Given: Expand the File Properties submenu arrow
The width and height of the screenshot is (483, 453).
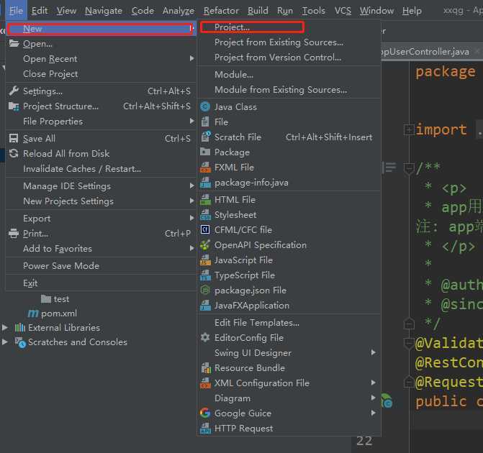Looking at the screenshot, I should 192,121.
